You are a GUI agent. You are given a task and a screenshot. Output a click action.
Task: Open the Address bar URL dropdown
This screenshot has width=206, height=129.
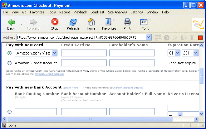(x=149, y=37)
